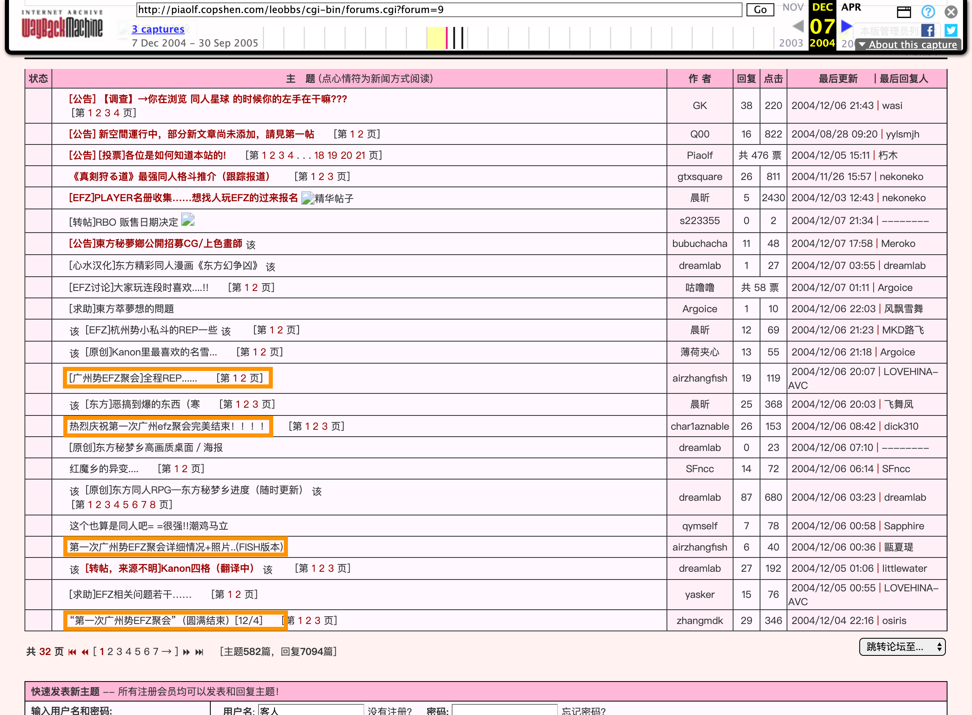Select the pink capture bar in the timeline
This screenshot has width=972, height=715.
[x=446, y=38]
